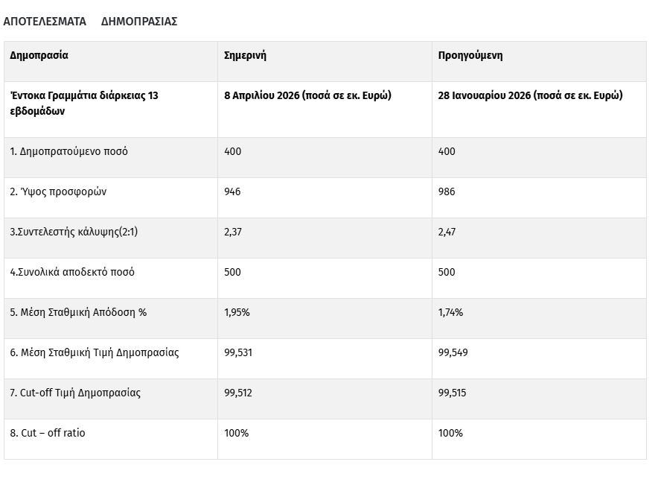Select the 1,74% previous yield value
661x488 pixels.
click(450, 313)
